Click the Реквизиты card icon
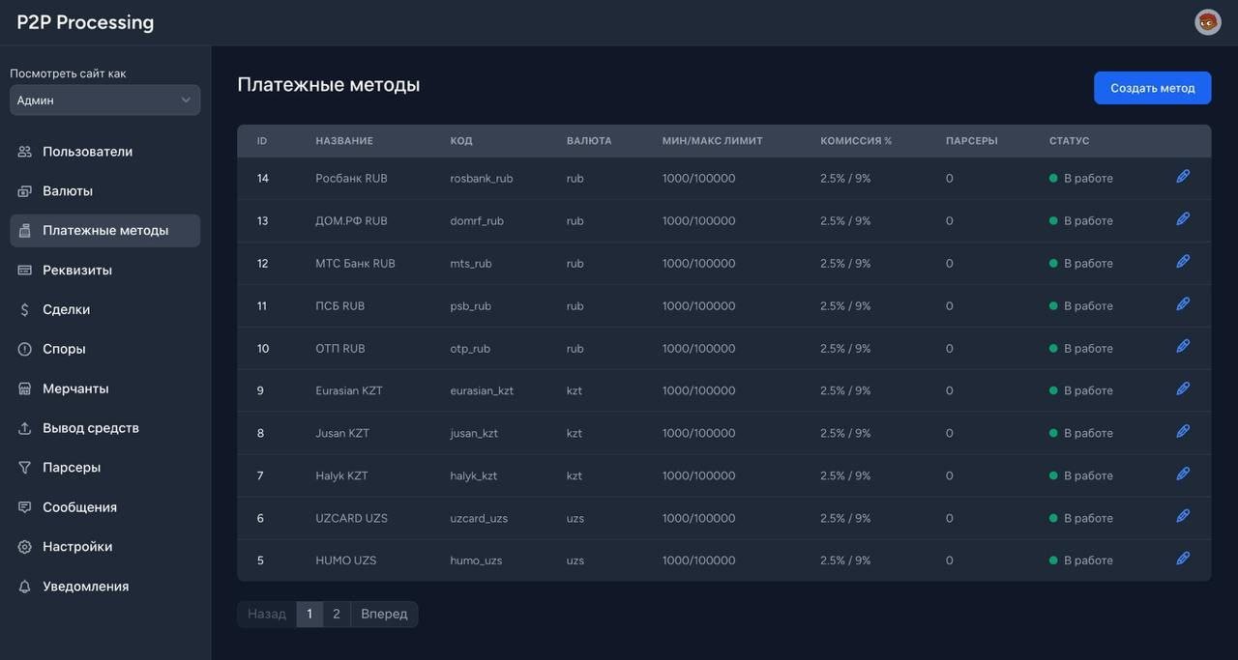The width and height of the screenshot is (1238, 660). [x=25, y=271]
